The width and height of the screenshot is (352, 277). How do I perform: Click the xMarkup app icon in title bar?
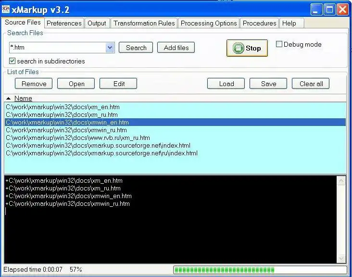click(5, 9)
